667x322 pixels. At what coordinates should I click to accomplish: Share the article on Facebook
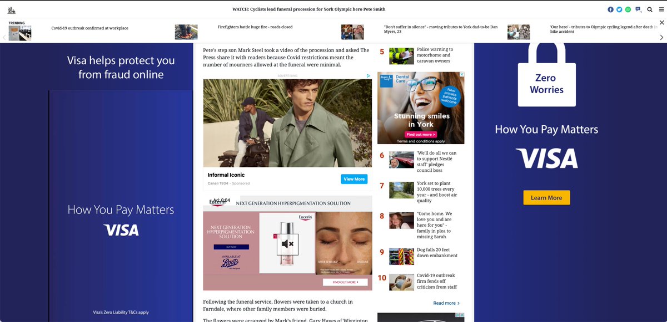[609, 9]
